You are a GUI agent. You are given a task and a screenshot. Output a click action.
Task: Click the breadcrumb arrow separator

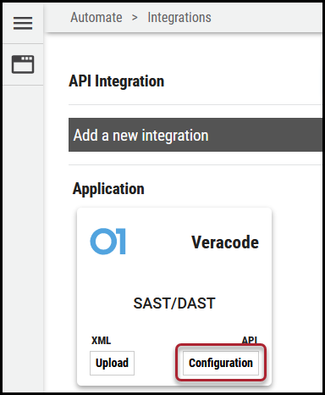(135, 18)
